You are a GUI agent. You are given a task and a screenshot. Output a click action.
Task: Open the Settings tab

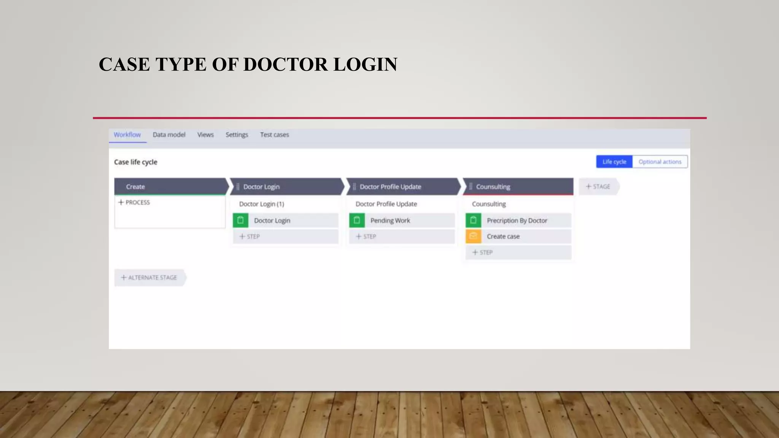click(x=237, y=135)
